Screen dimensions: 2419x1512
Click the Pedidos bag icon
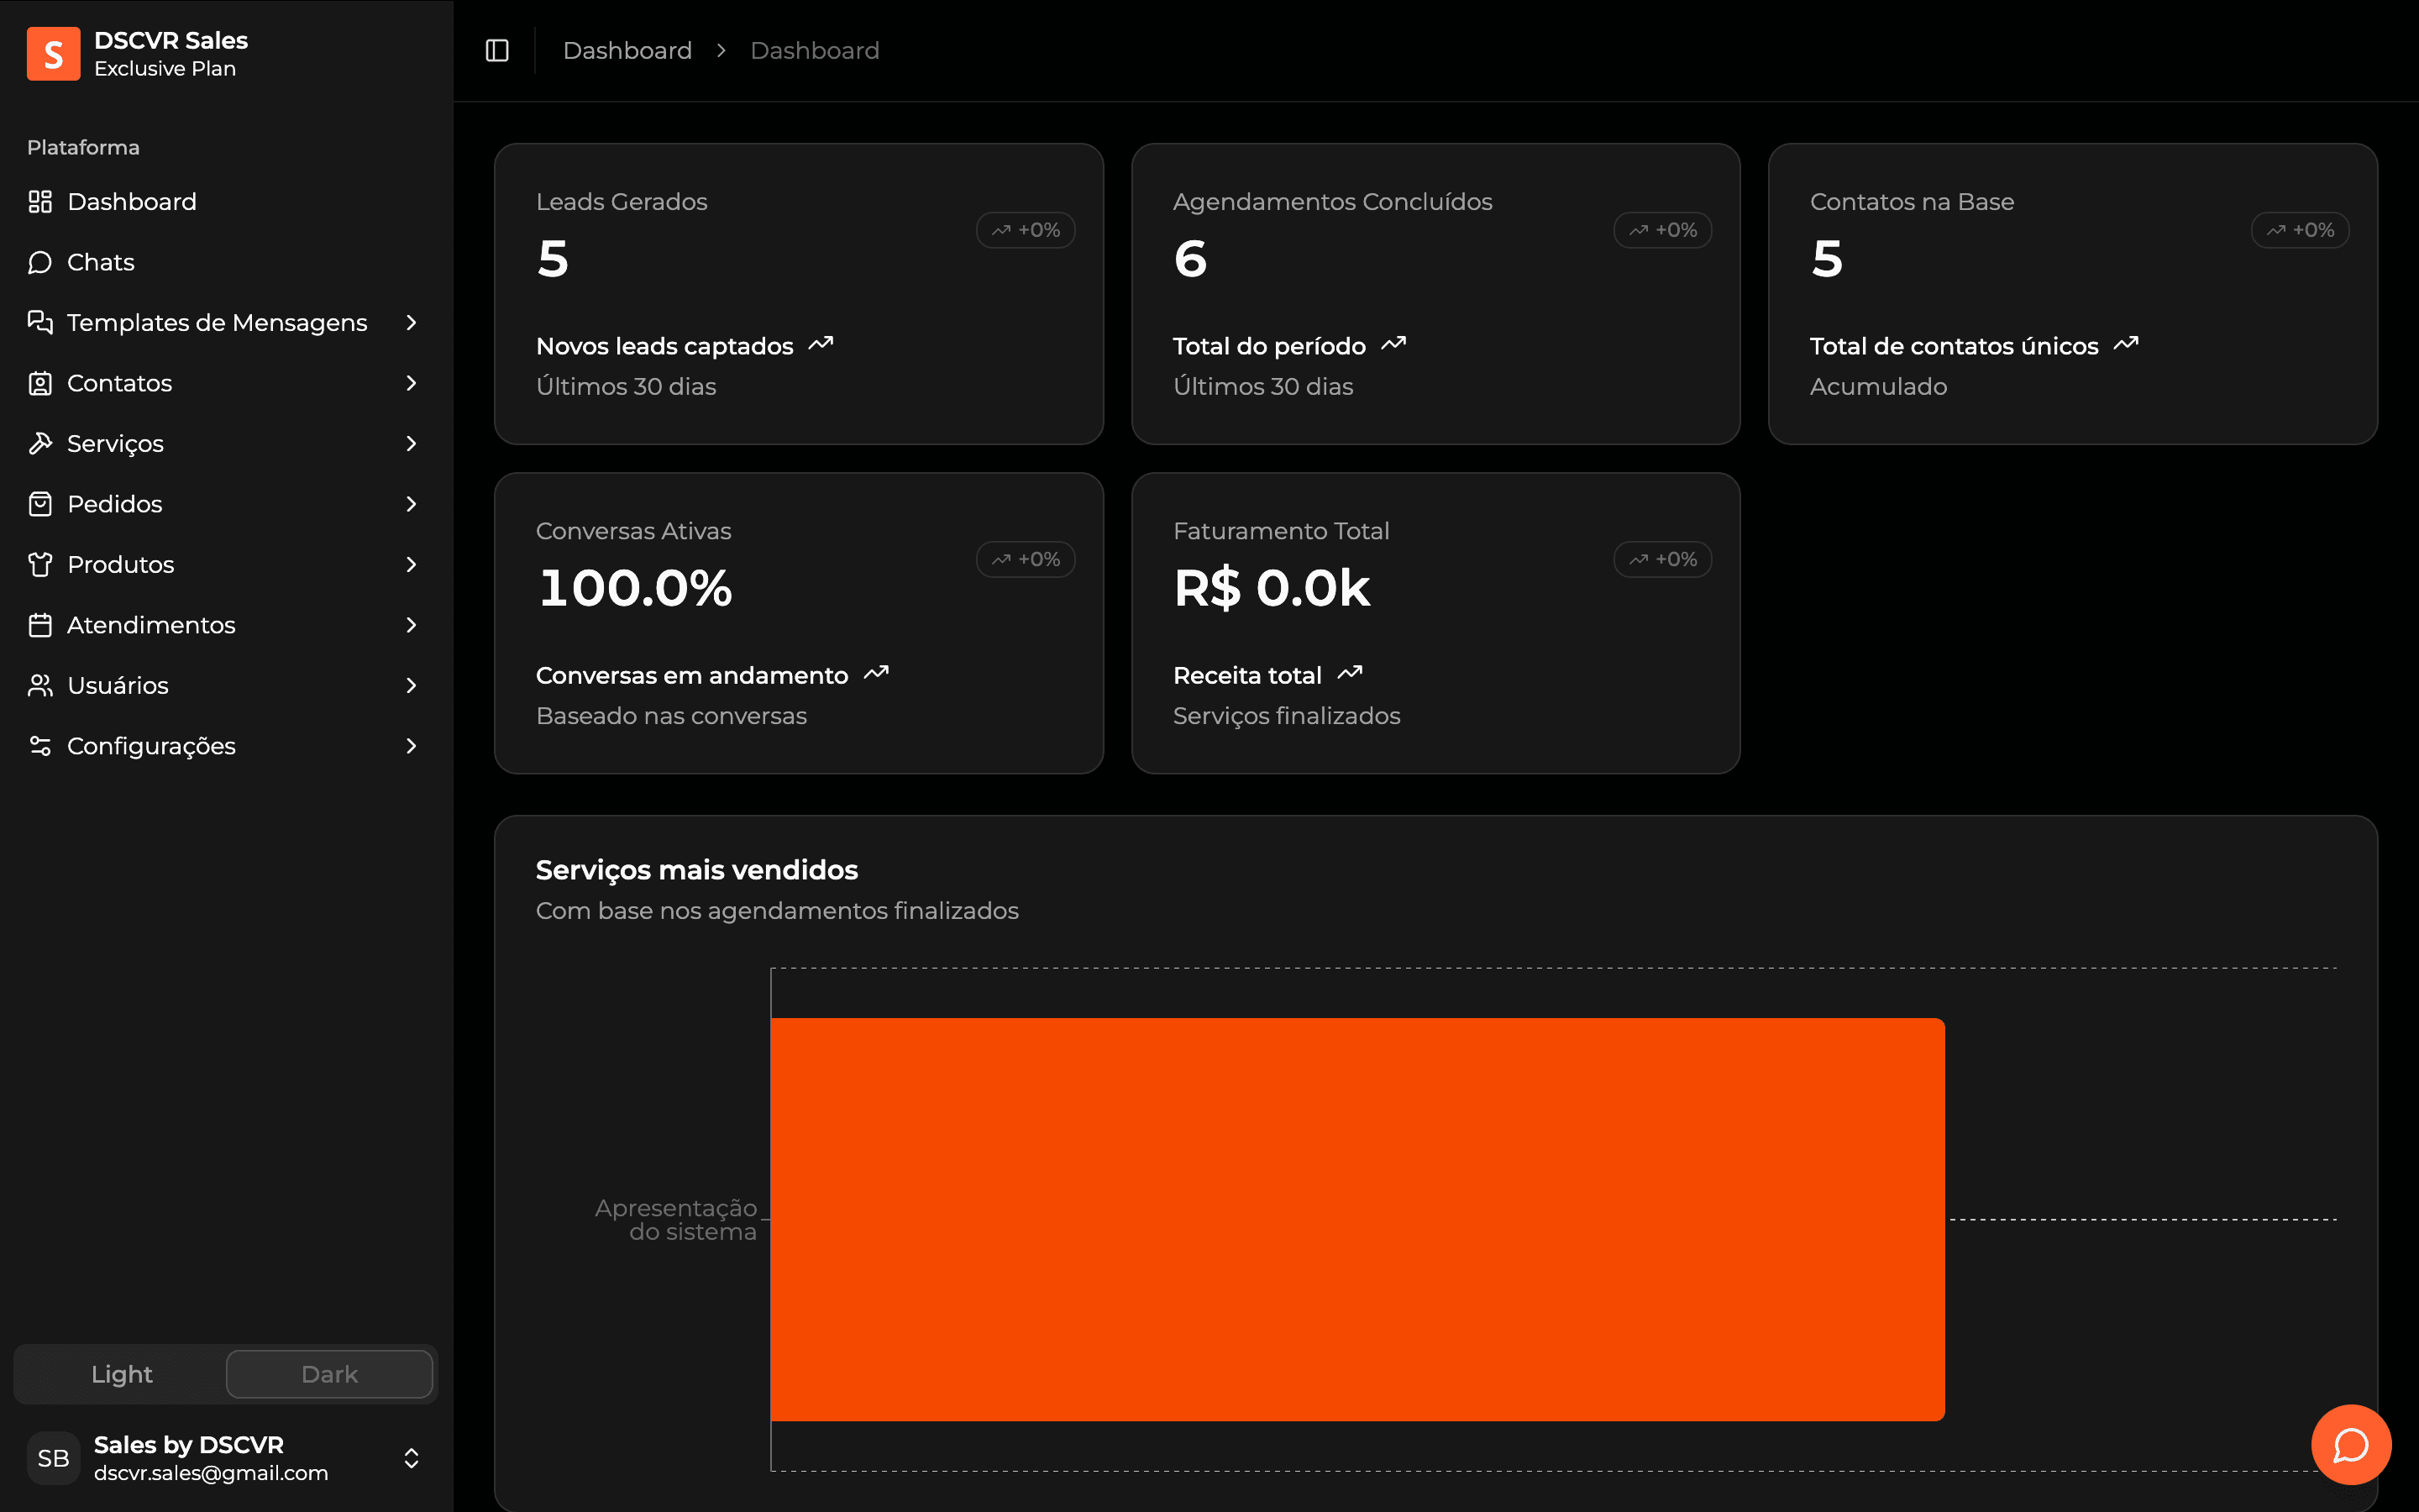[x=40, y=503]
